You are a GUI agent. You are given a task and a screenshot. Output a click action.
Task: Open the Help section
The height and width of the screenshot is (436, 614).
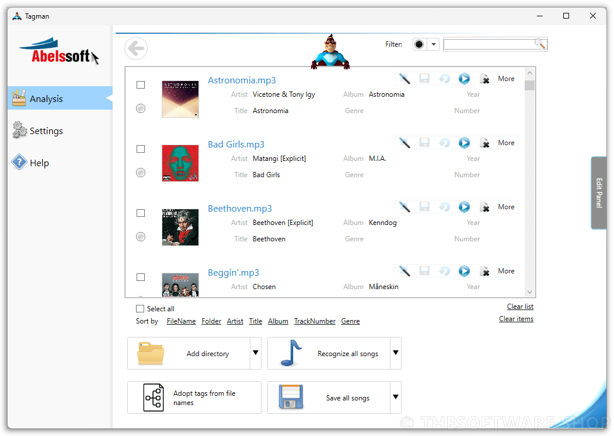(x=30, y=163)
